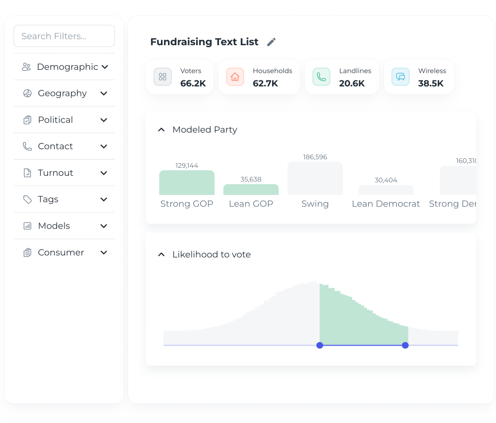Collapse the Modeled Party section
This screenshot has height=423, width=496.
pyautogui.click(x=161, y=130)
